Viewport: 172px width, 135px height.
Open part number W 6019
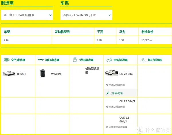pos(56,74)
